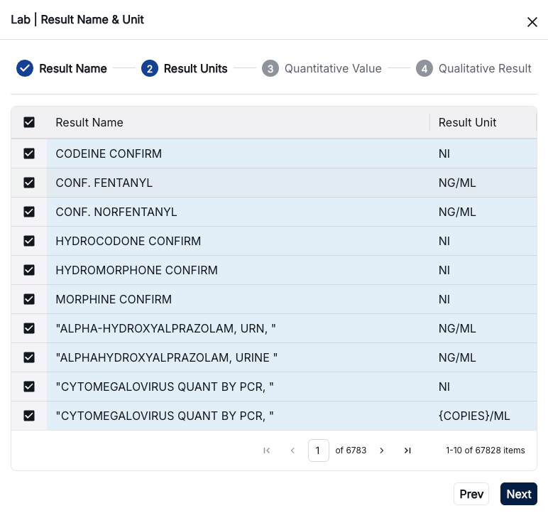The height and width of the screenshot is (518, 548).
Task: Select the HYDROCODONE CONFIRM result name
Action: 128,241
